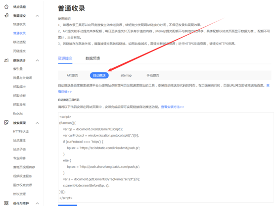276x207 pixels.
Task: Click the document.createElement code line
Action: (93, 129)
